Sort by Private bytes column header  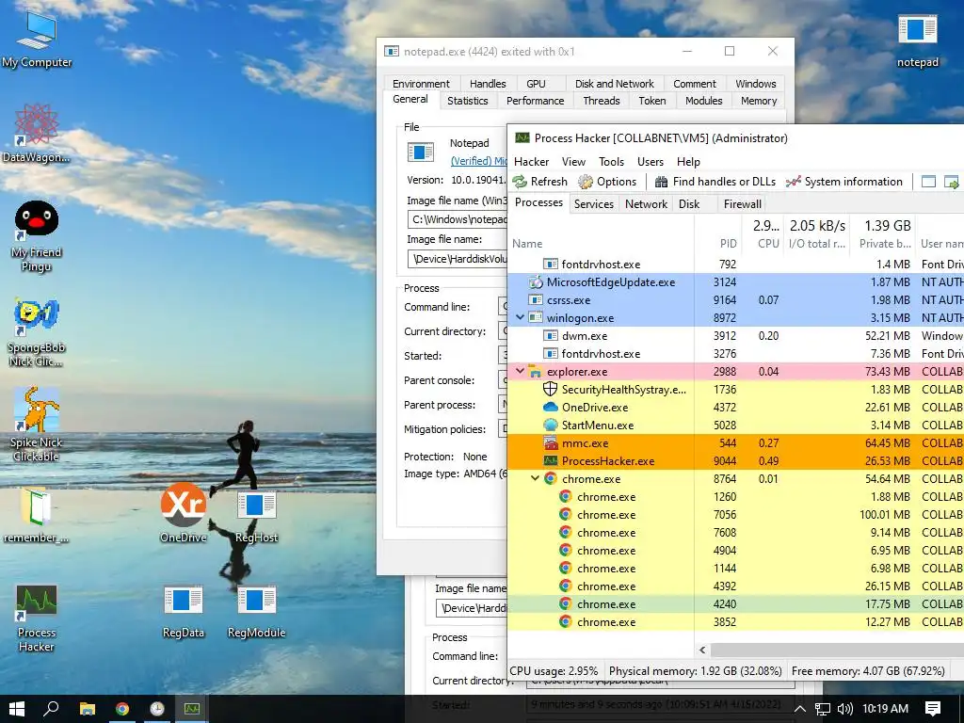885,244
